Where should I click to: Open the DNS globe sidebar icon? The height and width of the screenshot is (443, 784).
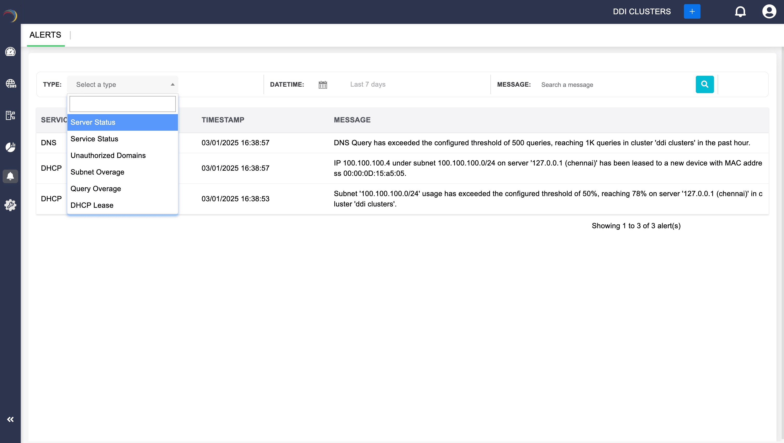pyautogui.click(x=11, y=84)
